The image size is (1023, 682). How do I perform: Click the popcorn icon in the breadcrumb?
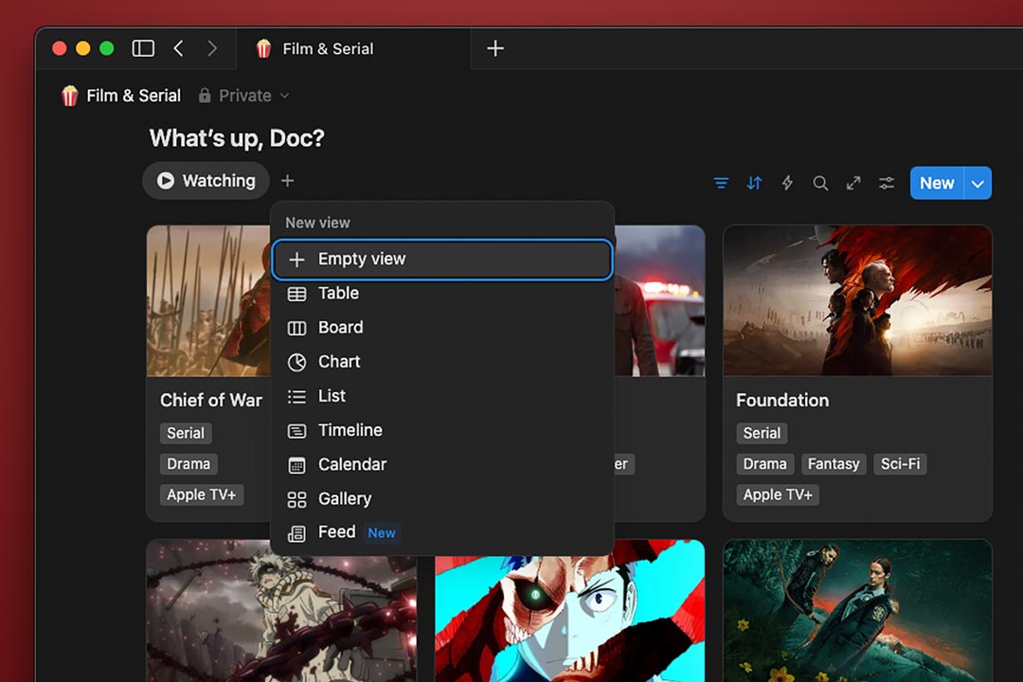(x=70, y=96)
